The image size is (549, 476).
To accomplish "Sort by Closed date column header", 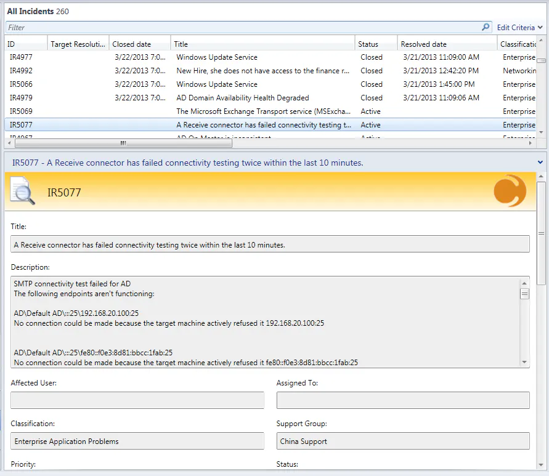I will pyautogui.click(x=140, y=44).
